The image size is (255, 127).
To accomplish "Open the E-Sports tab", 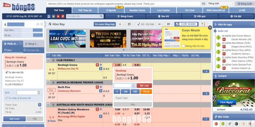I will [111, 10].
